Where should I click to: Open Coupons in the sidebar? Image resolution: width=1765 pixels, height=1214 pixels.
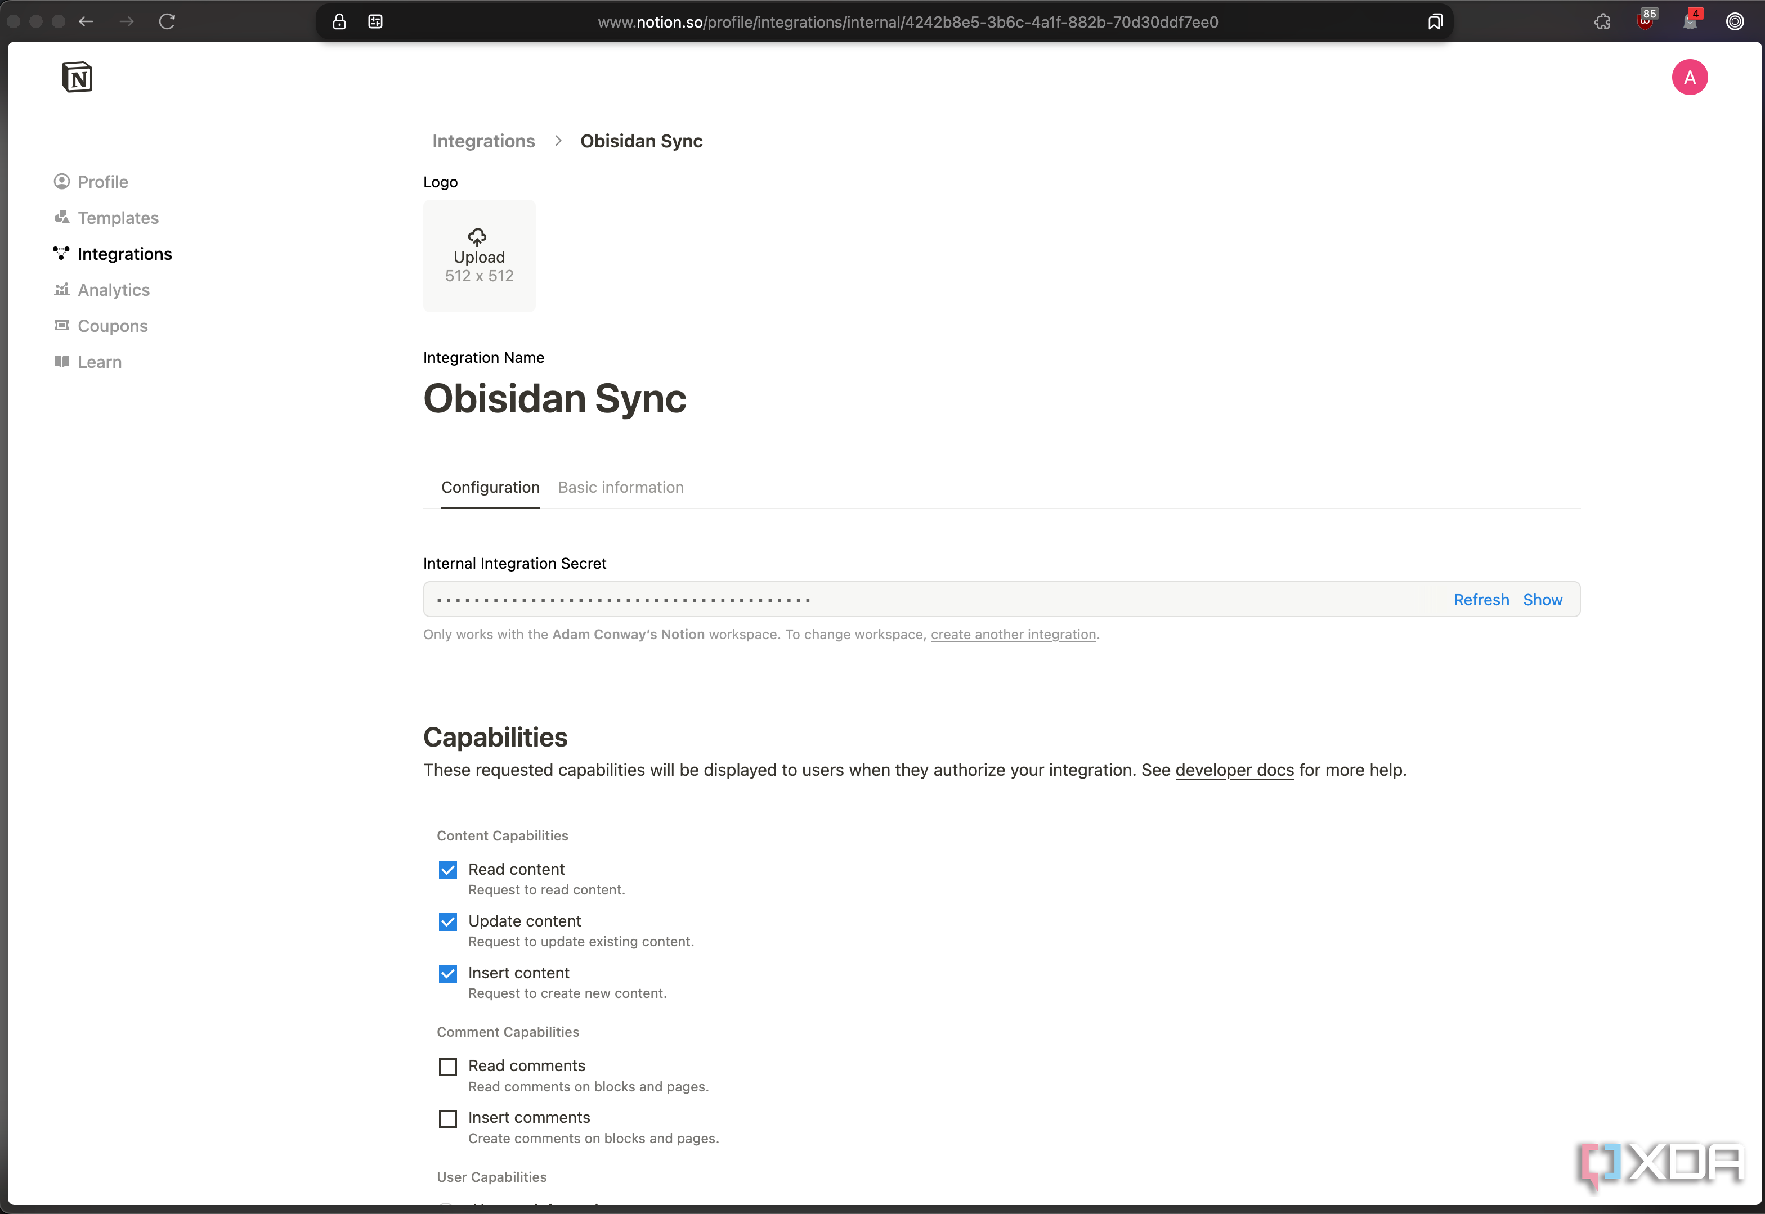point(100,326)
